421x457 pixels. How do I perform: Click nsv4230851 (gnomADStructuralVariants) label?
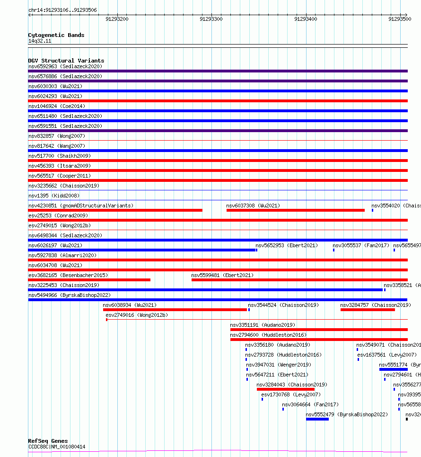[x=81, y=206]
